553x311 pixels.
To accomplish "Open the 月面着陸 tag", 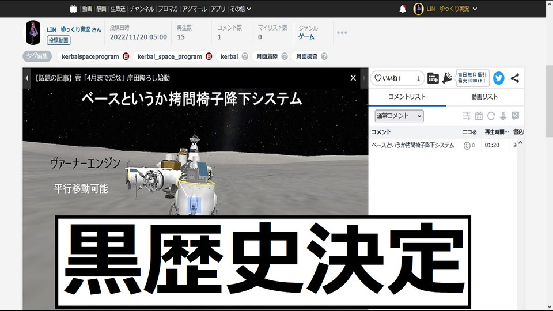I will (267, 56).
